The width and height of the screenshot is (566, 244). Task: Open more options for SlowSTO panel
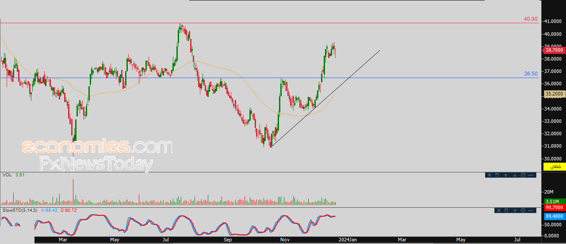pyautogui.click(x=531, y=210)
